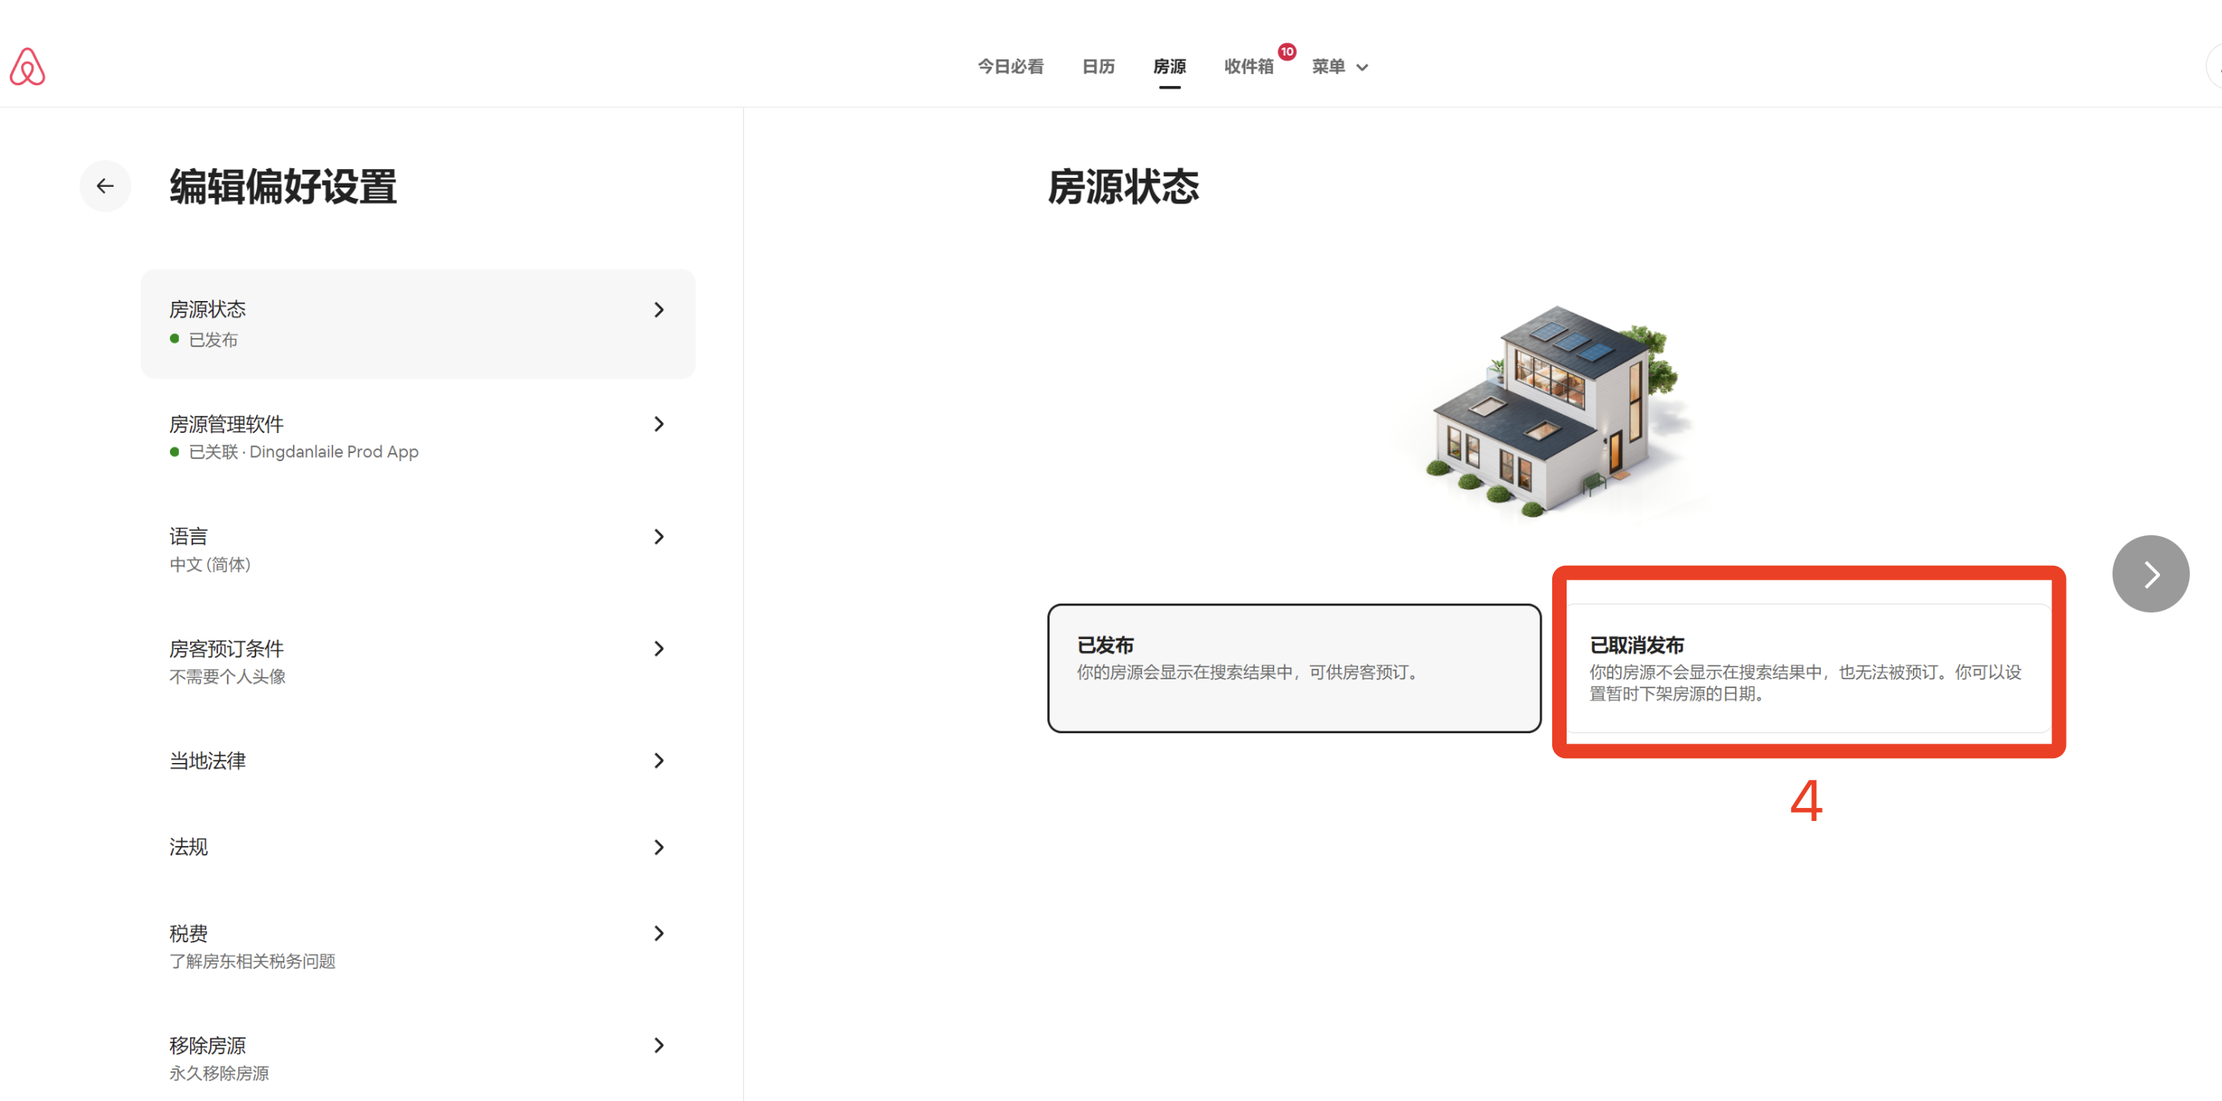Click the 中文 (简体) language value
This screenshot has height=1101, width=2222.
209,564
